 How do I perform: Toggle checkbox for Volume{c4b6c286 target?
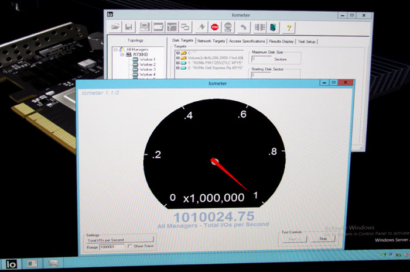click(x=178, y=58)
